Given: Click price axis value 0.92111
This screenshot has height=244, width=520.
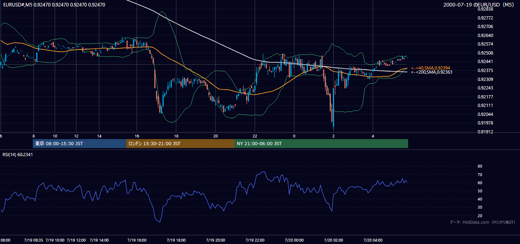Looking at the screenshot, I should point(486,105).
